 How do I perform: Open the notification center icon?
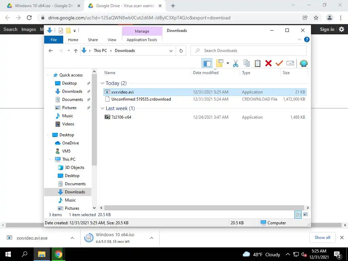[x=338, y=254]
